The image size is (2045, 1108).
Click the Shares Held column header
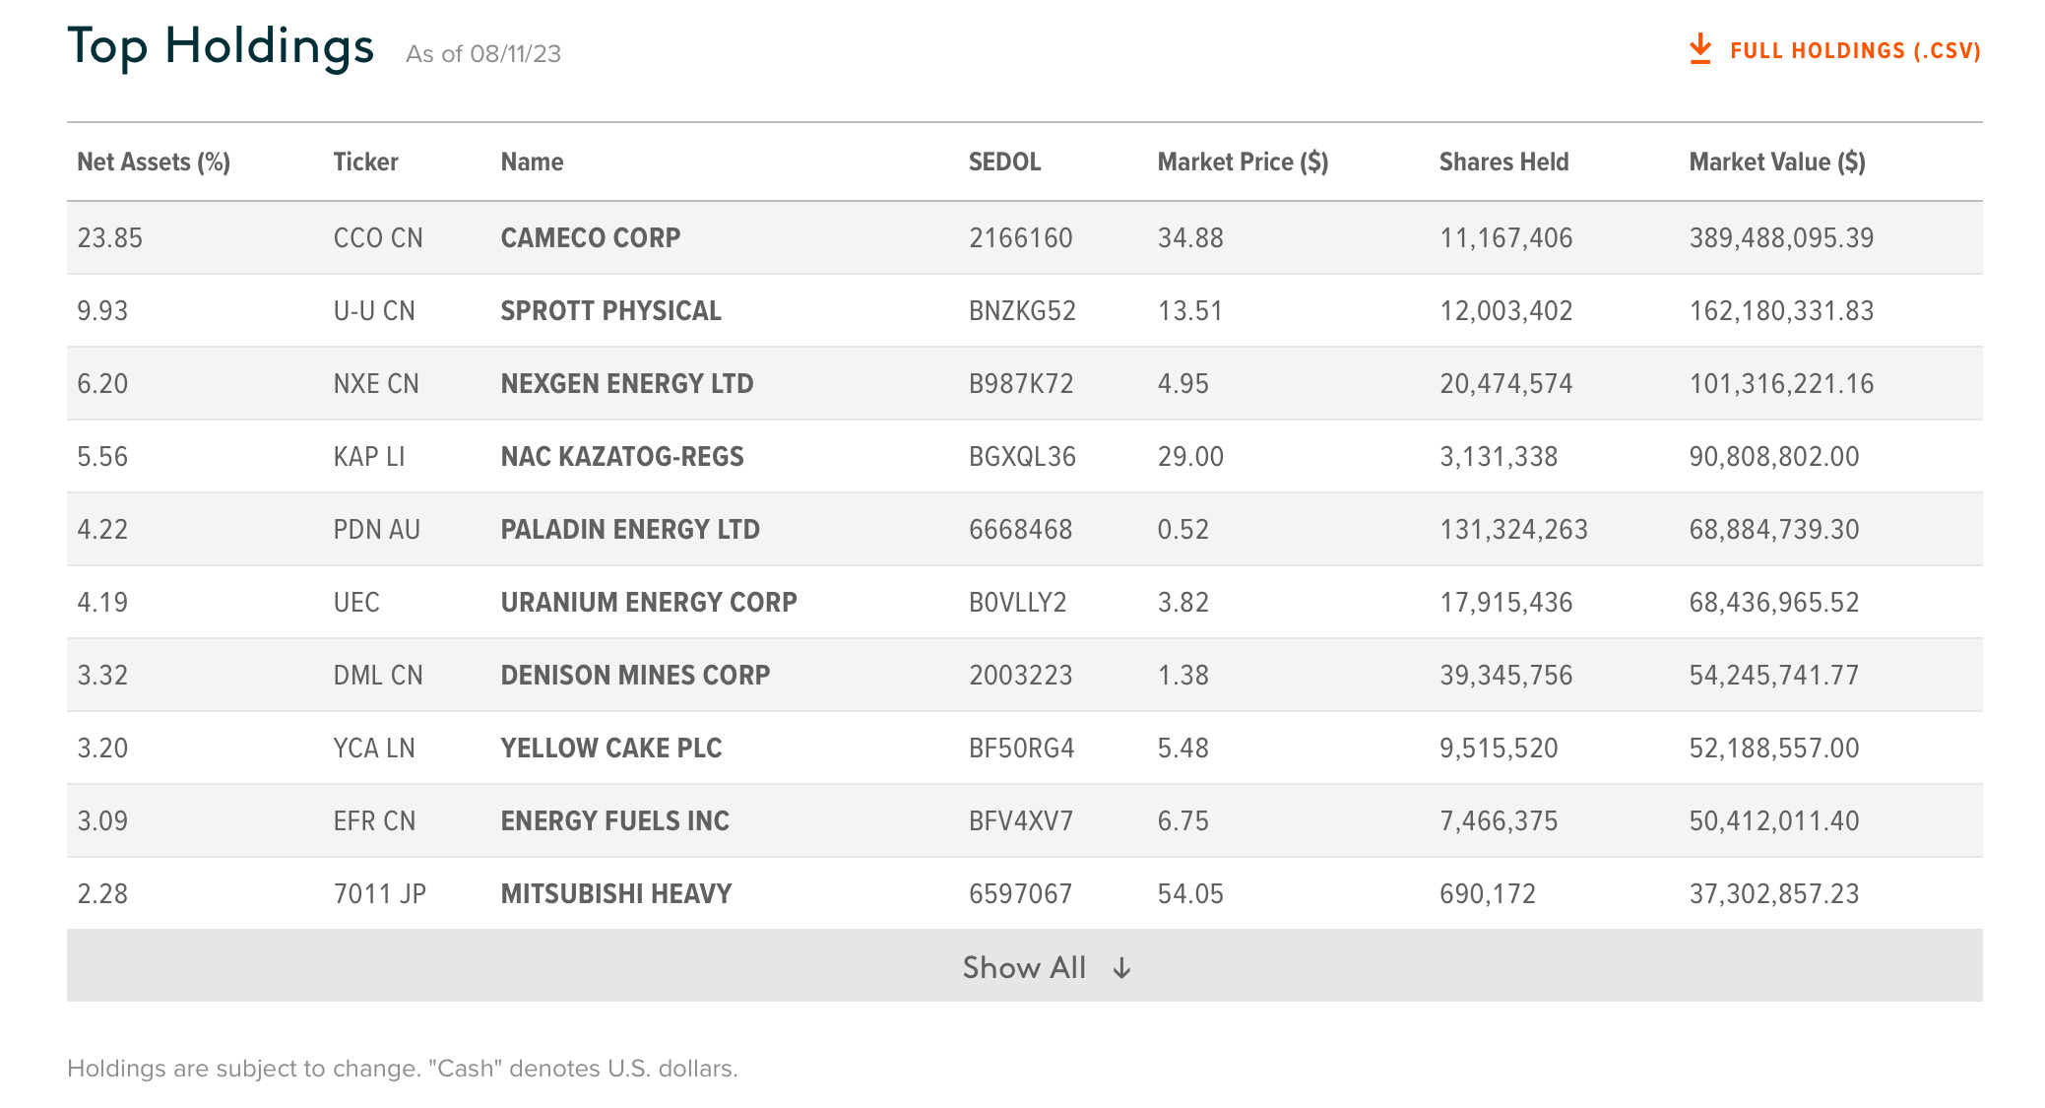1503,163
